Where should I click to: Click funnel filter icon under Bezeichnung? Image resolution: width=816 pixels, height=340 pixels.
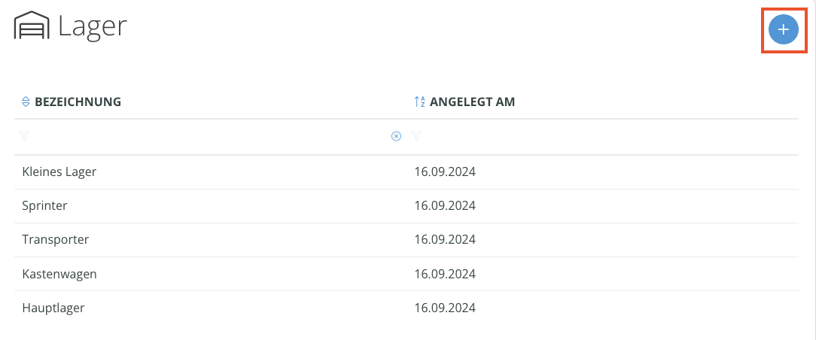24,136
